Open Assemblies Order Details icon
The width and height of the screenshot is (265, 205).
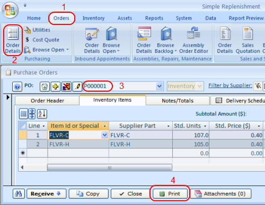pos(144,40)
